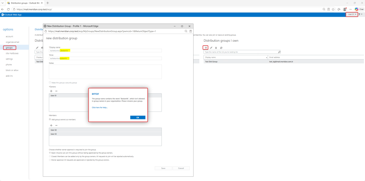Select groups in the options sidebar
The height and width of the screenshot is (181, 365).
pyautogui.click(x=9, y=48)
